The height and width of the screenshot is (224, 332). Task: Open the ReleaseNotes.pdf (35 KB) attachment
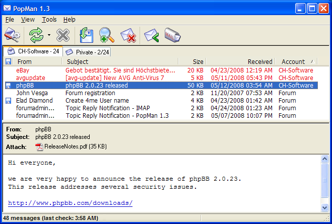tap(76, 146)
